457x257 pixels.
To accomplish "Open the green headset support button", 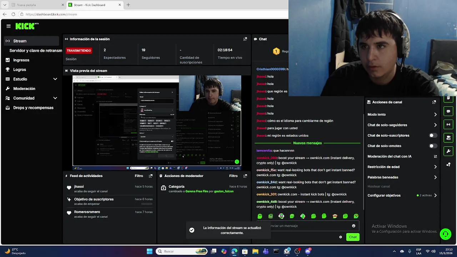I will pos(445,234).
